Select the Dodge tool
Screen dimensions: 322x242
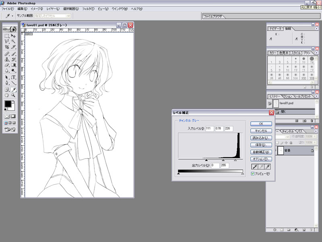coord(13,71)
